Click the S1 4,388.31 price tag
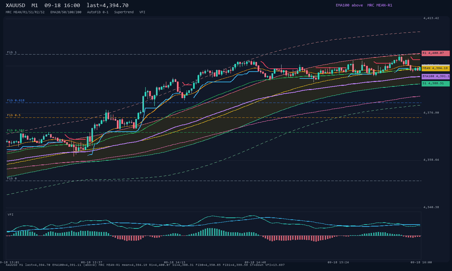 [436, 84]
